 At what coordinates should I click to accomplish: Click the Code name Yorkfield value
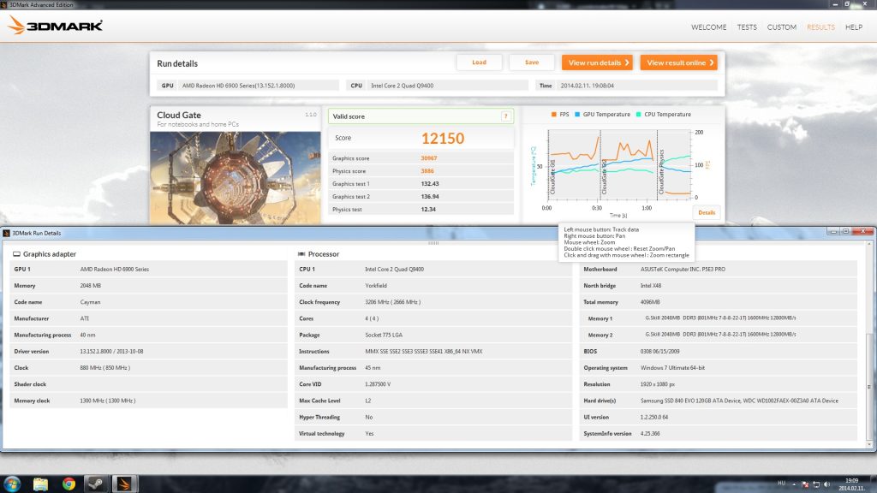[x=376, y=286]
